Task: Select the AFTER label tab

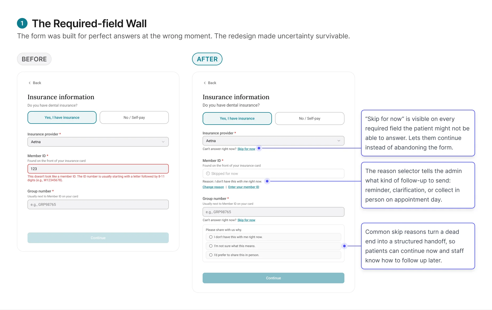Action: pyautogui.click(x=207, y=59)
